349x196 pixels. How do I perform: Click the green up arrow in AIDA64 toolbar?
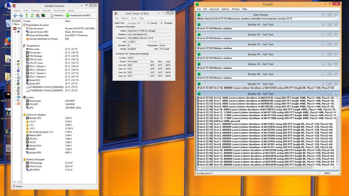click(27, 15)
